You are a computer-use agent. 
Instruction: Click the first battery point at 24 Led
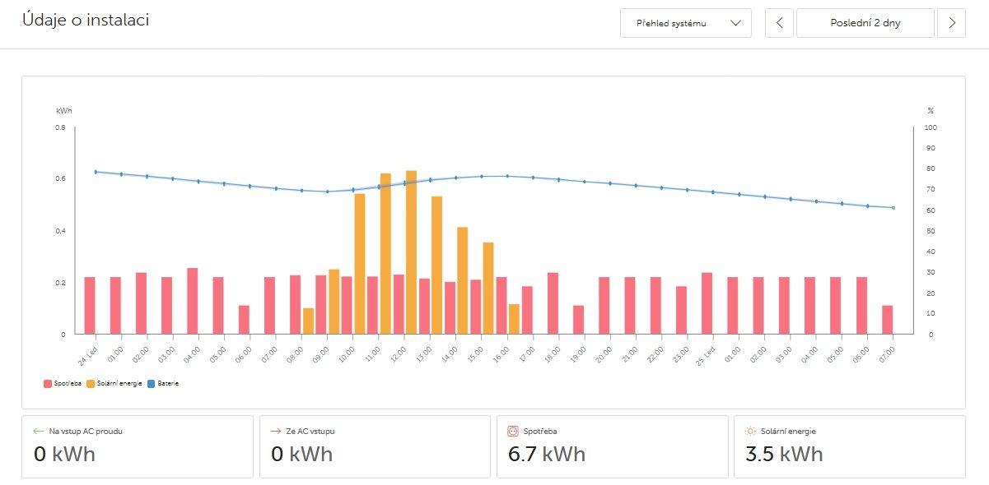(x=96, y=172)
